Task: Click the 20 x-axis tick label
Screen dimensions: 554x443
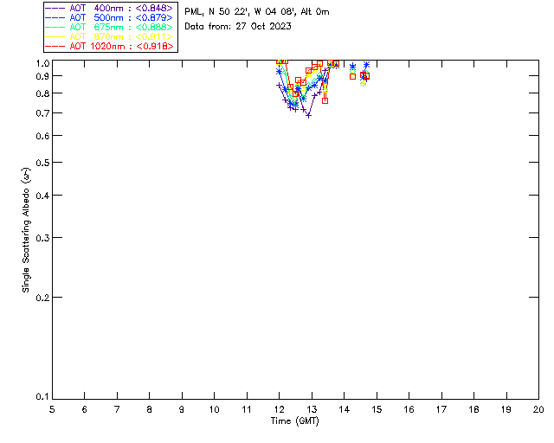Action: click(538, 409)
